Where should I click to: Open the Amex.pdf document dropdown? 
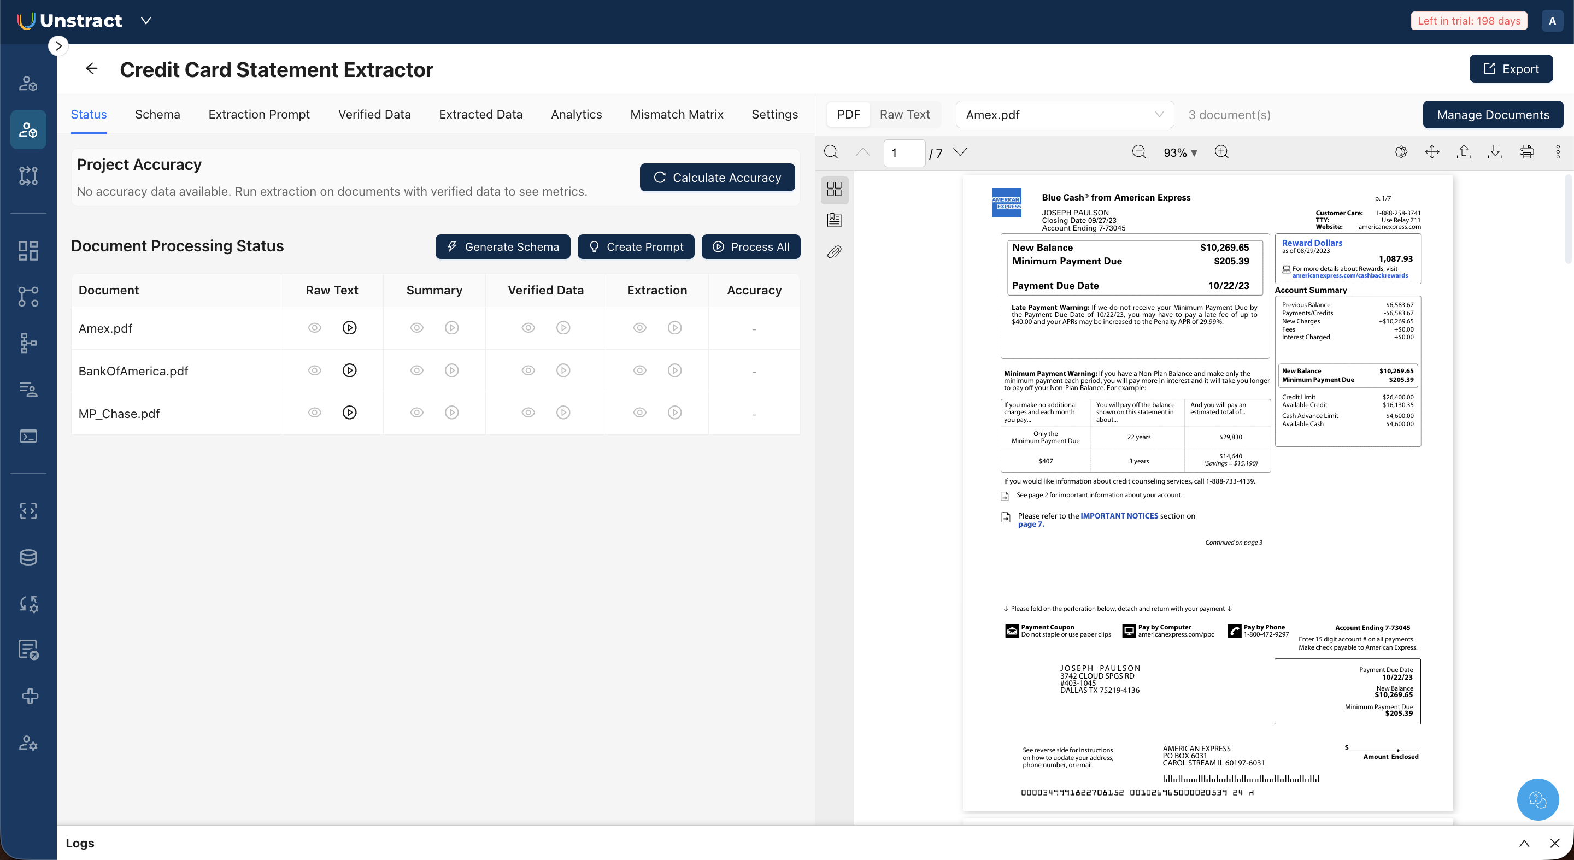(1064, 115)
